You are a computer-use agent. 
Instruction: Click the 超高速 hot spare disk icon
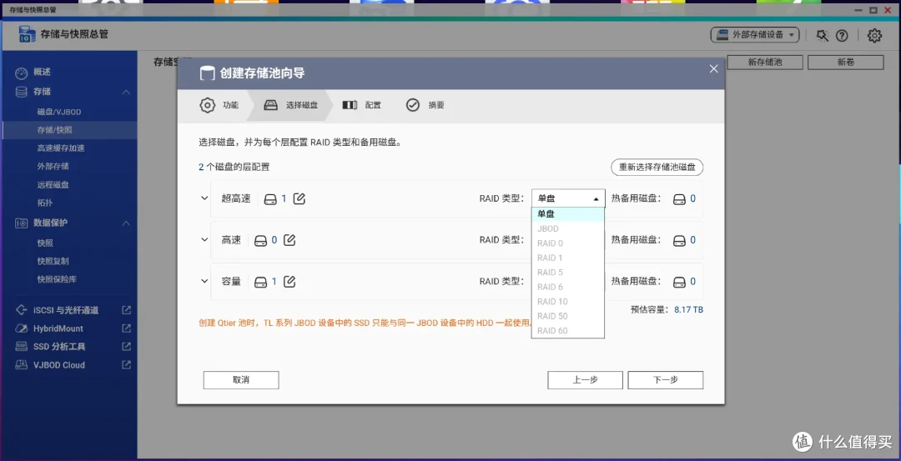click(679, 199)
